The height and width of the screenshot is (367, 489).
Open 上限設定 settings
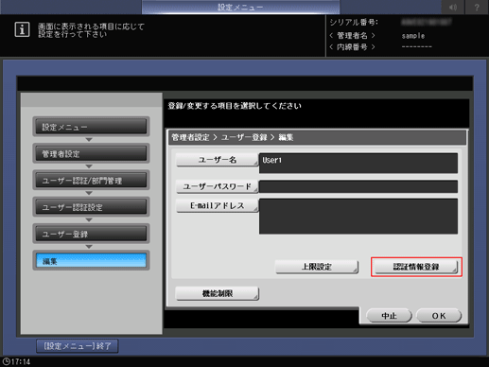coord(317,267)
